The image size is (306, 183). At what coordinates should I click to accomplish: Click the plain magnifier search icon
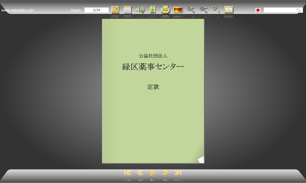pos(216,10)
